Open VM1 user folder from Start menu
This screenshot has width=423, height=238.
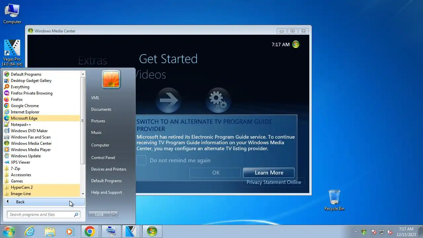(x=111, y=98)
